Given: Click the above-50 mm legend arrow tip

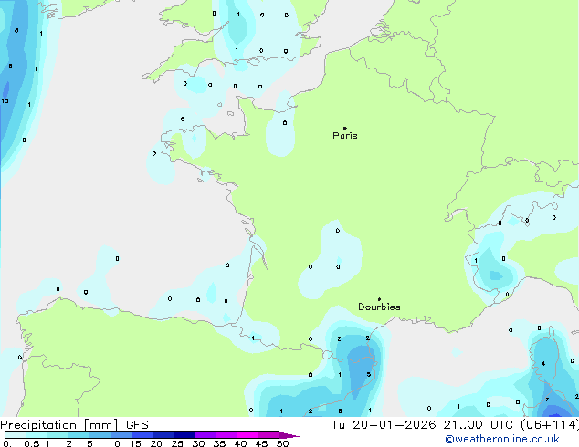Looking at the screenshot, I should [289, 435].
